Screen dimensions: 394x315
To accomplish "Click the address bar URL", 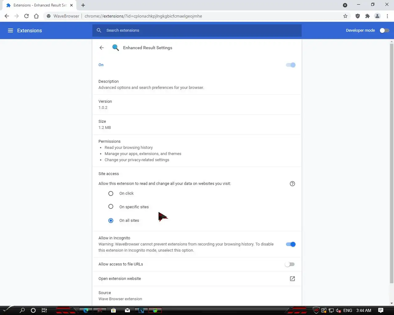I will 143,16.
